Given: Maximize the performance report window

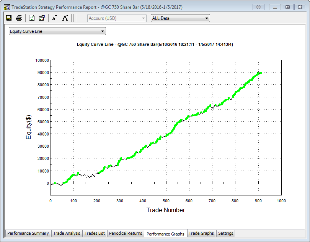Looking at the screenshot, I should pos(287,7).
